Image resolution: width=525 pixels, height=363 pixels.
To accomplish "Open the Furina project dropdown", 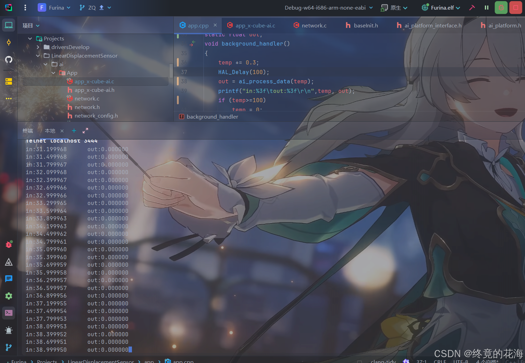I will [x=54, y=8].
